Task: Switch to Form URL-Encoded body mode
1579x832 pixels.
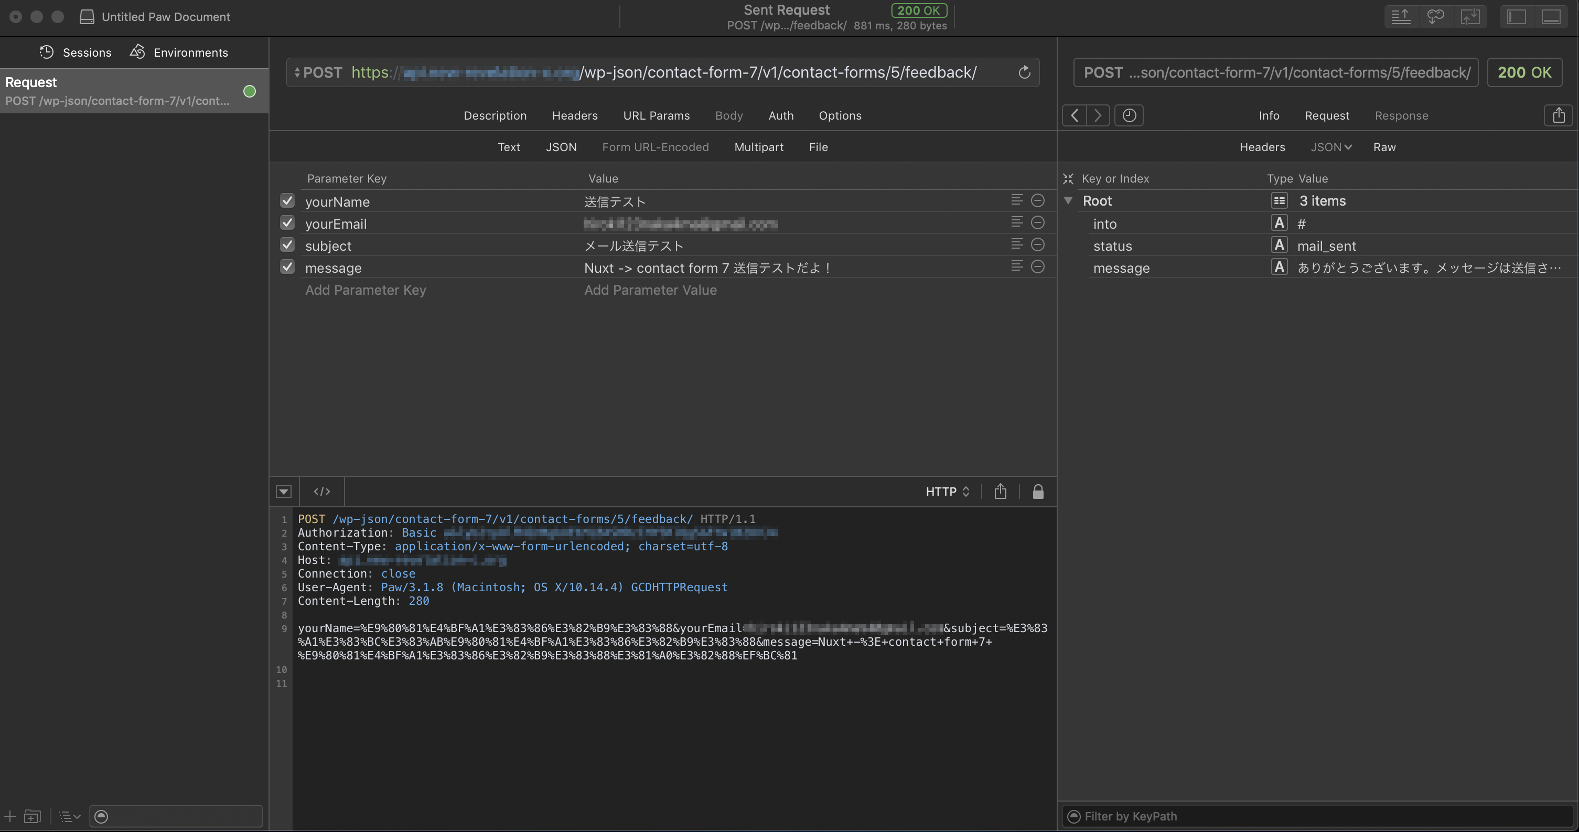Action: (656, 146)
